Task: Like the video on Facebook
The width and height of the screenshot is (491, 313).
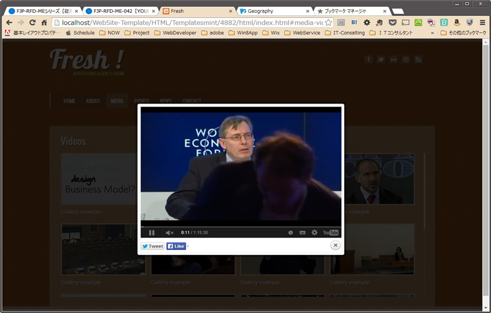Action: pyautogui.click(x=176, y=246)
